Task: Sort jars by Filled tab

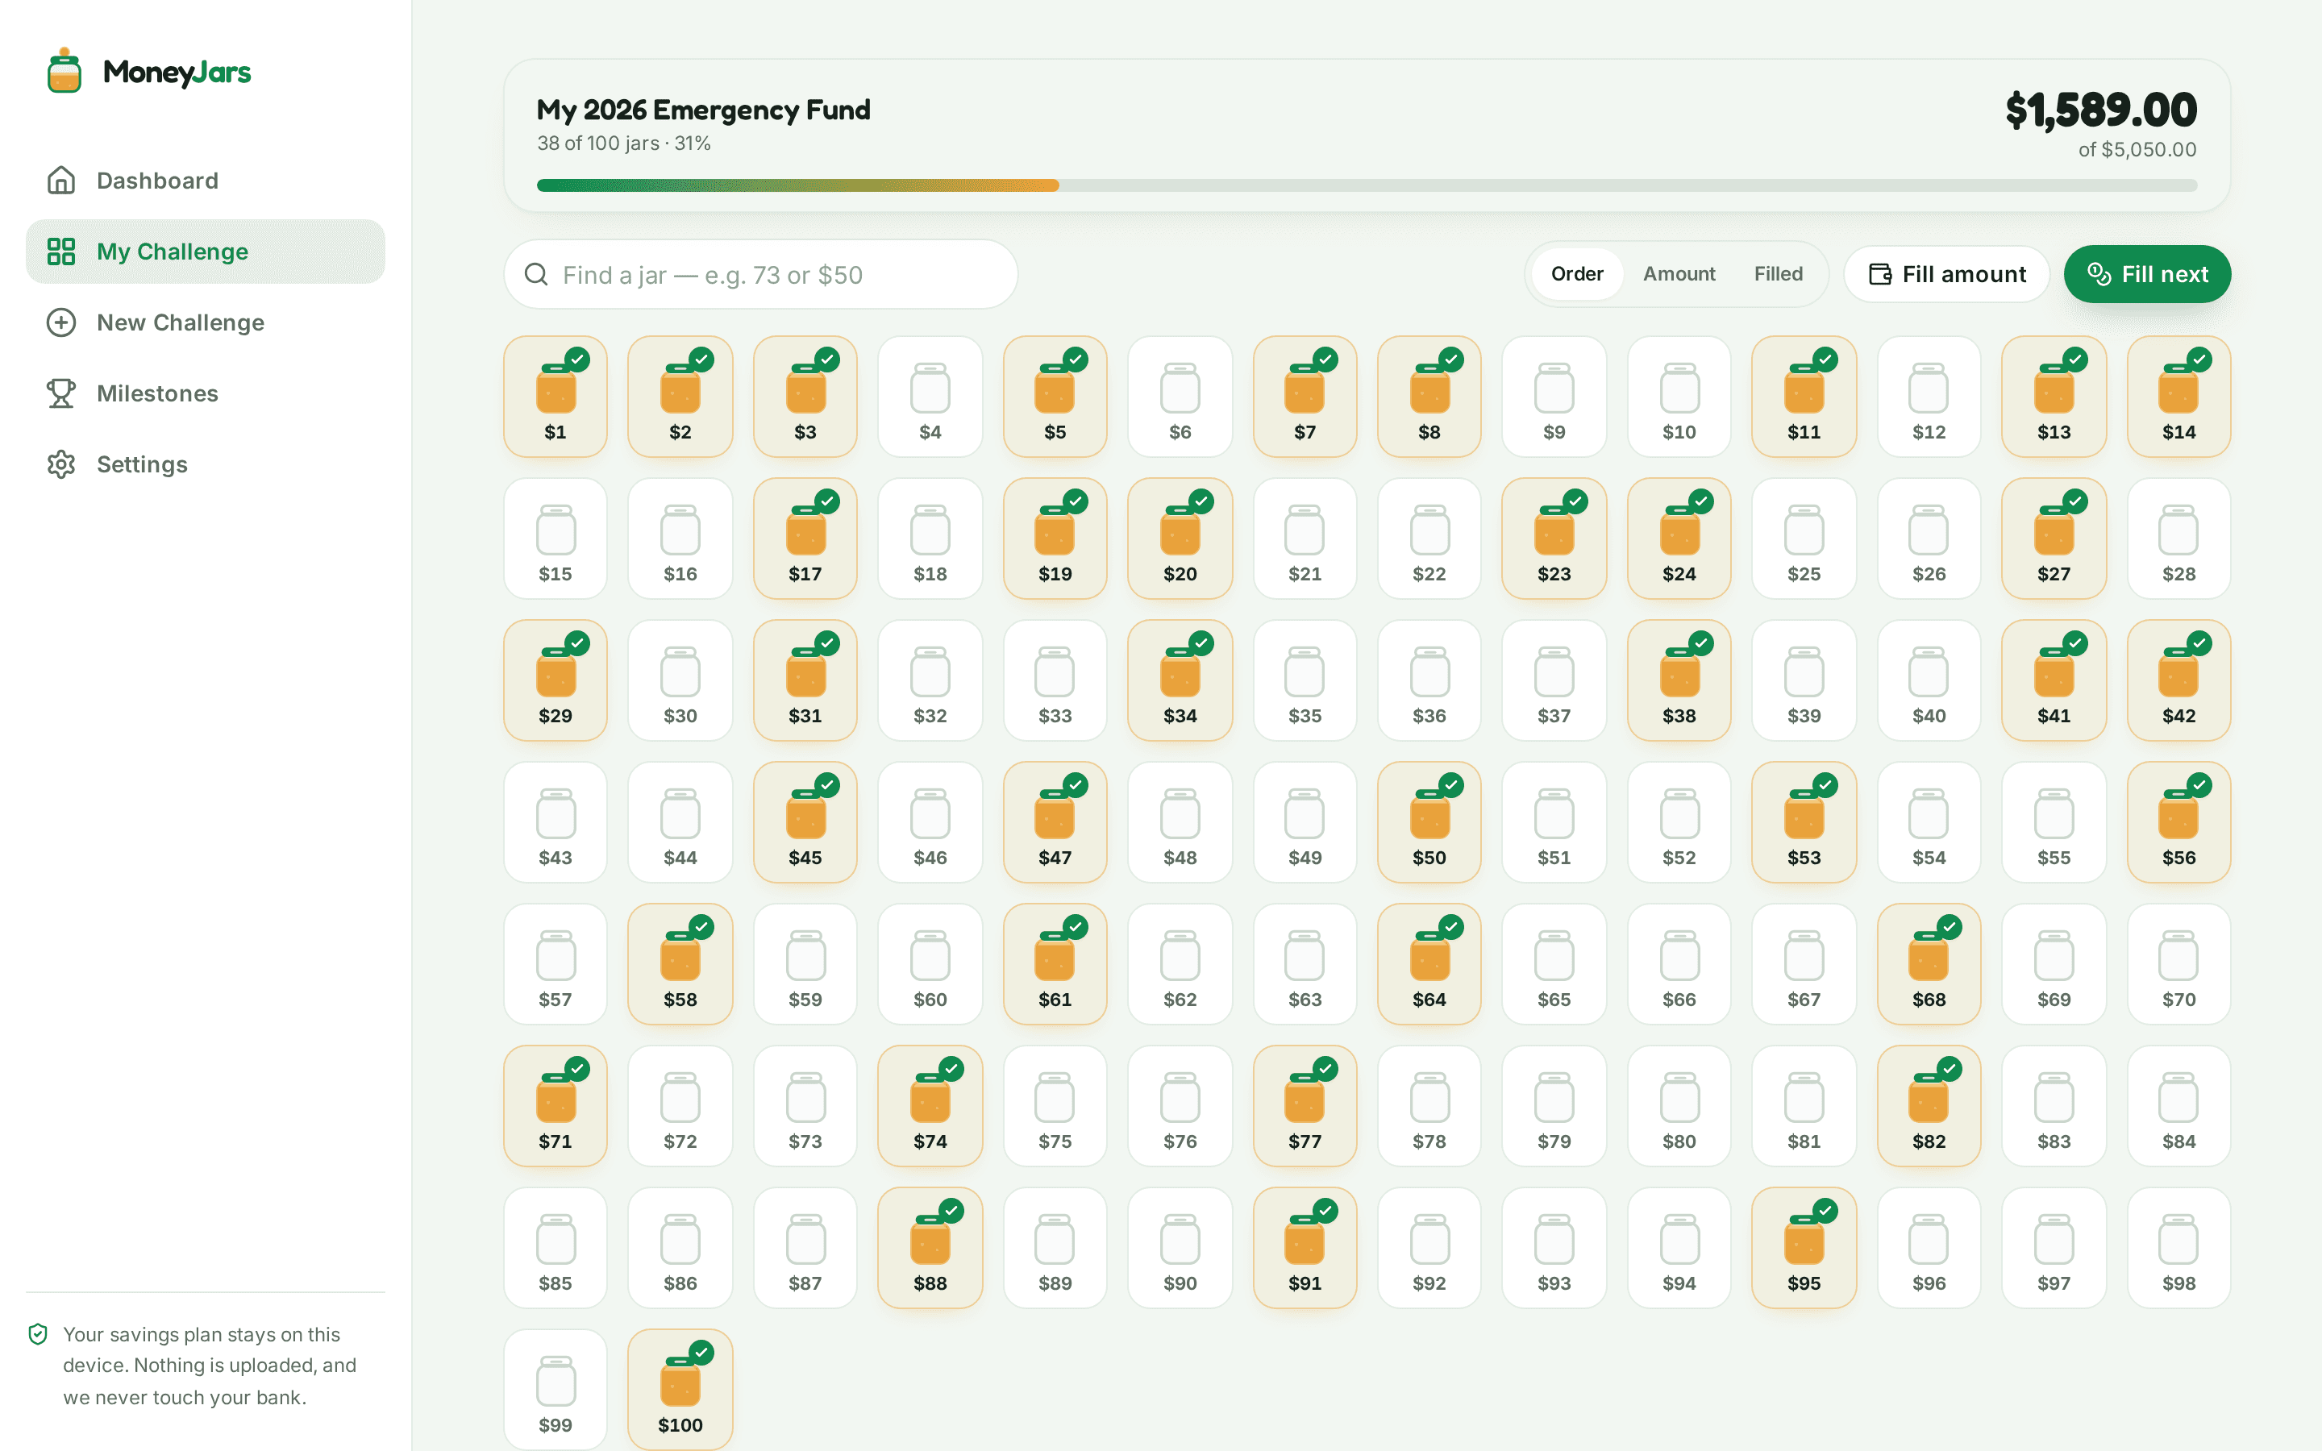Action: pyautogui.click(x=1779, y=274)
